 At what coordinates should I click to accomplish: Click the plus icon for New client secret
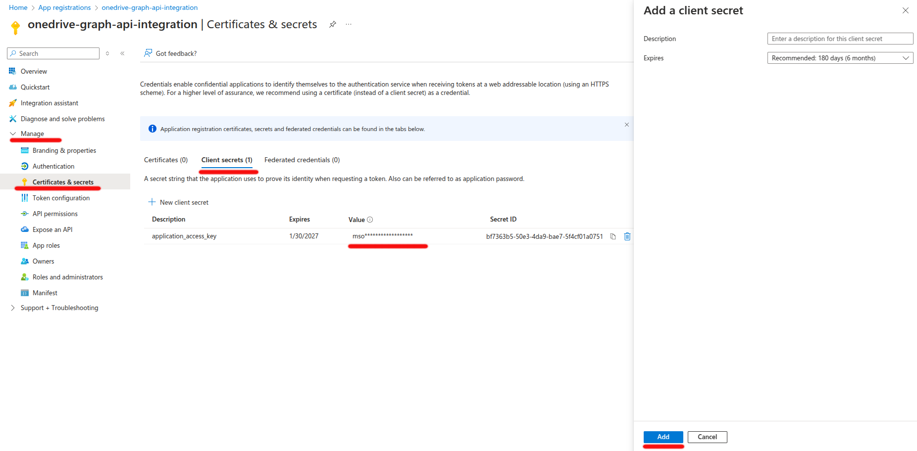click(x=152, y=202)
